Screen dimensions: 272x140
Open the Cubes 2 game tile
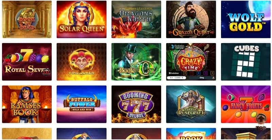pyautogui.click(x=246, y=62)
